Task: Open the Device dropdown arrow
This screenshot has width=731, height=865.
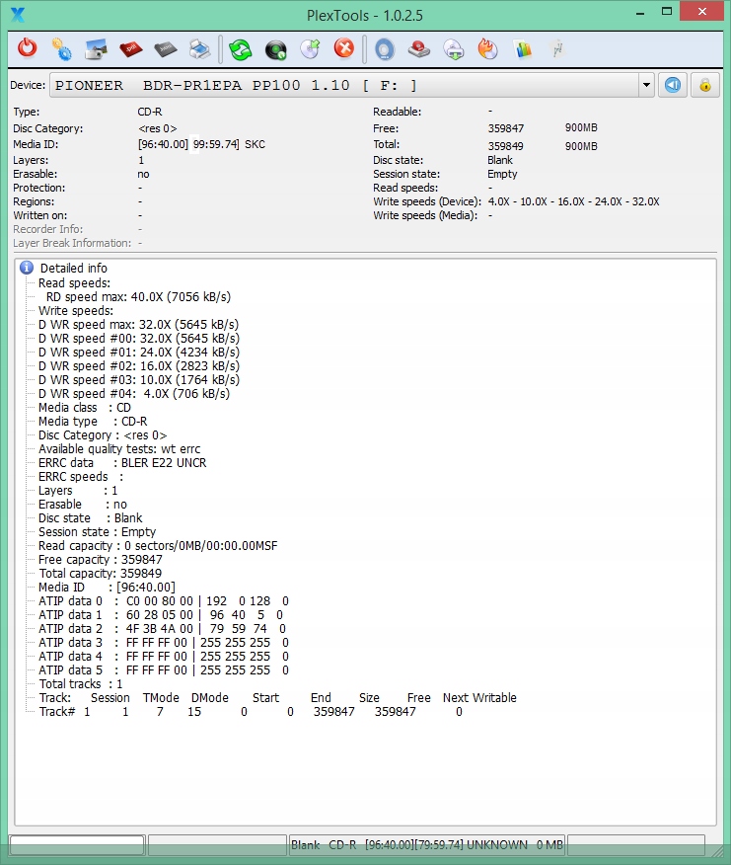Action: coord(646,86)
